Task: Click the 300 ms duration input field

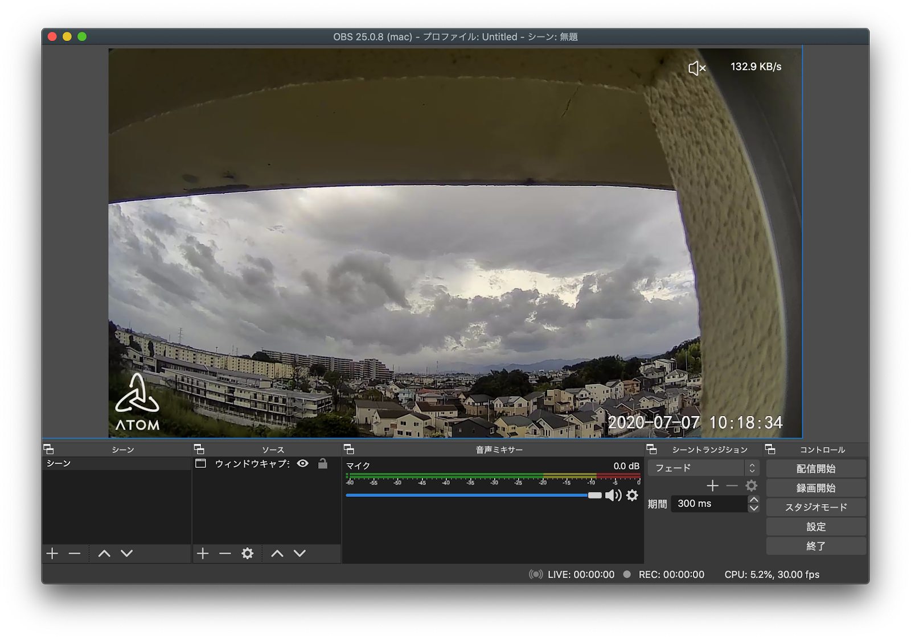Action: (709, 504)
